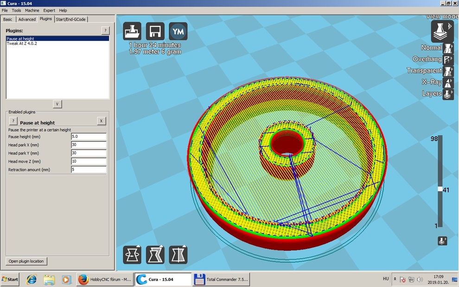Click the Pause height (mm) input field
The image size is (459, 287).
click(89, 137)
